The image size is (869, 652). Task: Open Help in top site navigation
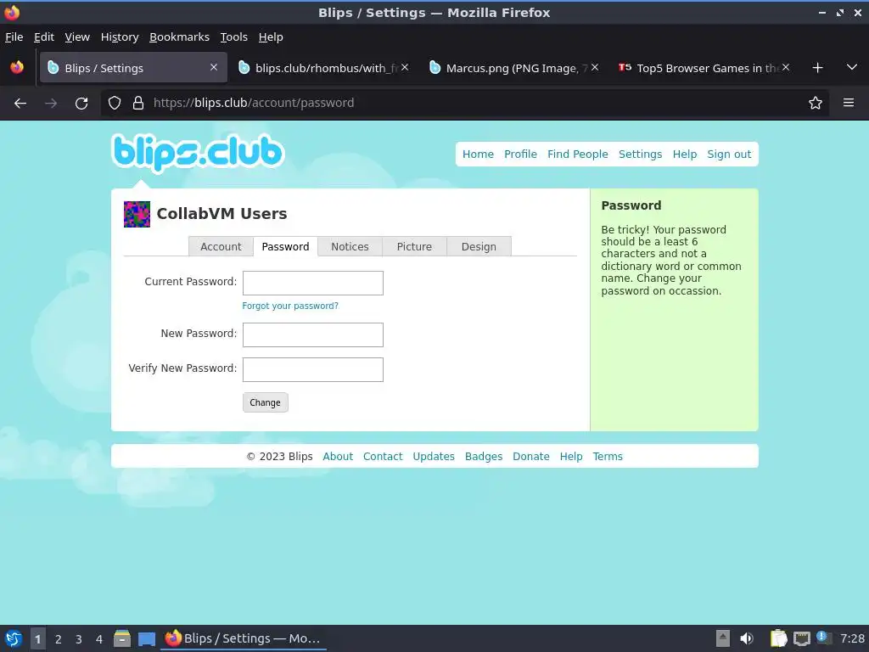685,155
